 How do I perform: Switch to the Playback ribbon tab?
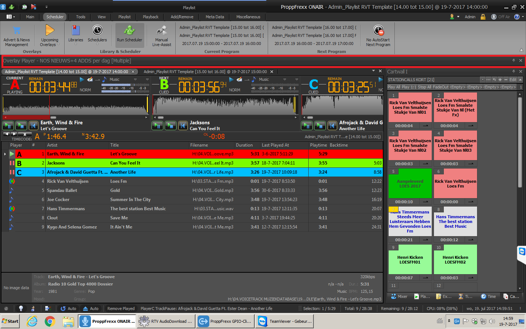(x=150, y=17)
